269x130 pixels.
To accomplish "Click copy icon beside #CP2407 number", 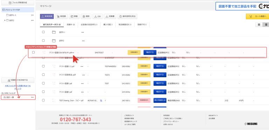I will tap(101, 101).
